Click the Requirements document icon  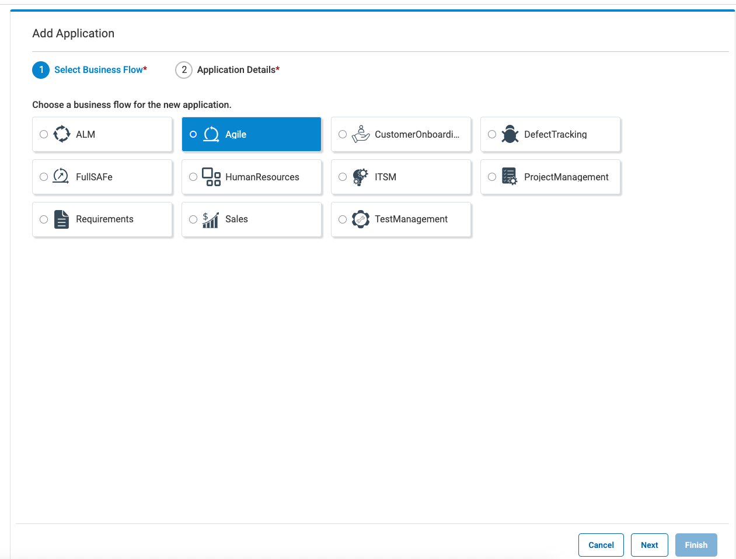tap(62, 219)
